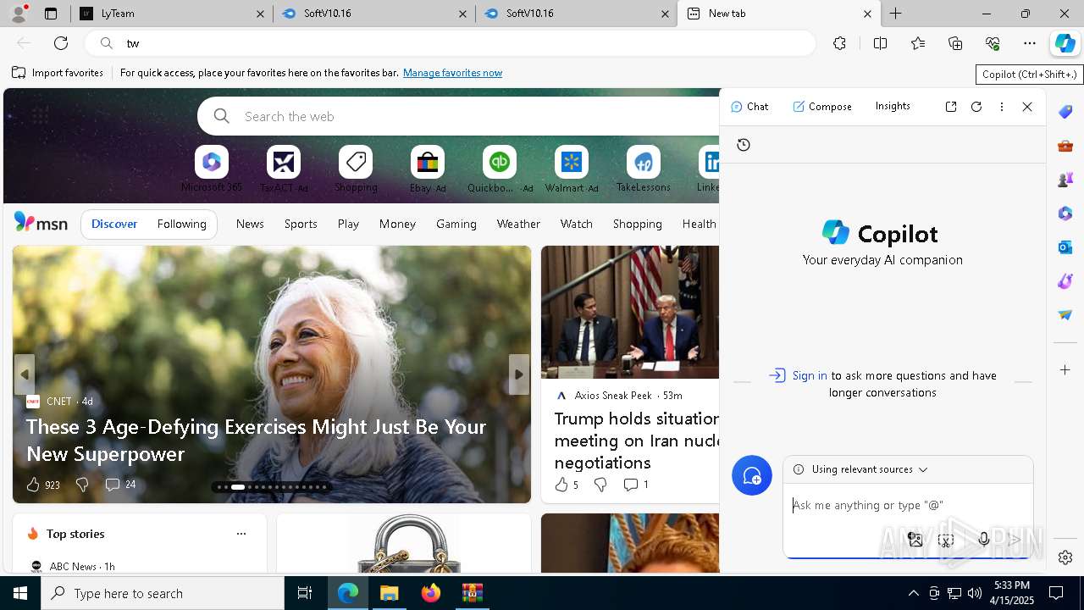The image size is (1084, 610).
Task: Dislike the Trump Axios story
Action: 600,485
